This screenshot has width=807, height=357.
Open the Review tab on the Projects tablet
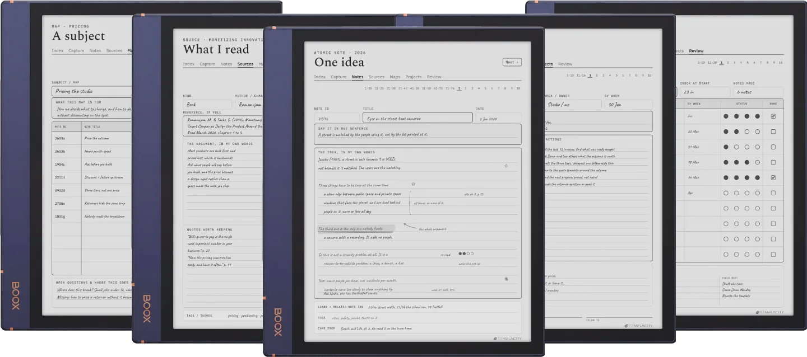point(565,64)
